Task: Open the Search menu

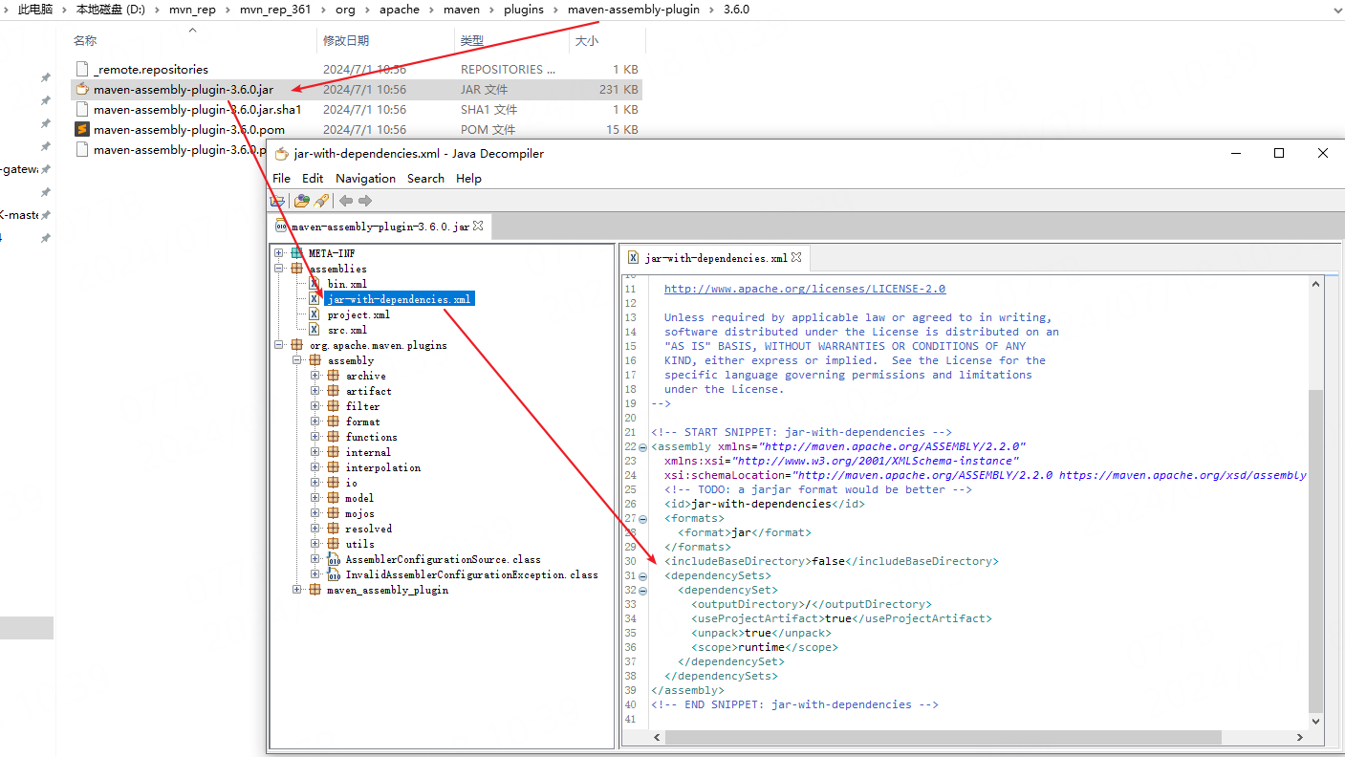Action: tap(425, 178)
